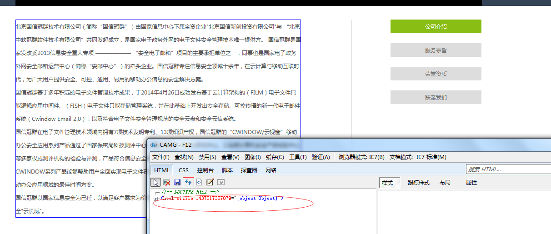Click the 公司介绍 green sidebar button
This screenshot has width=551, height=234.
click(x=436, y=26)
